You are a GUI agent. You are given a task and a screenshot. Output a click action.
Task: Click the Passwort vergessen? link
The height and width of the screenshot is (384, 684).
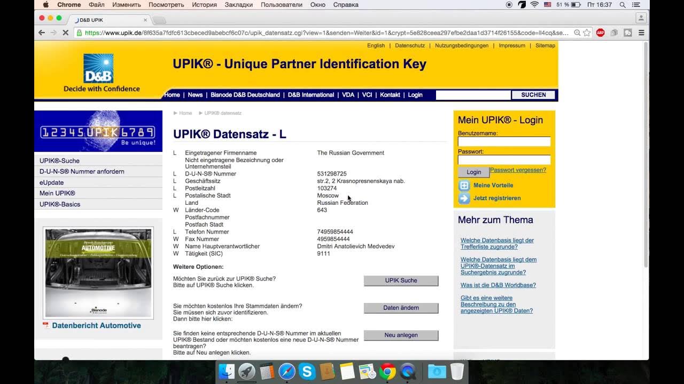tap(518, 170)
